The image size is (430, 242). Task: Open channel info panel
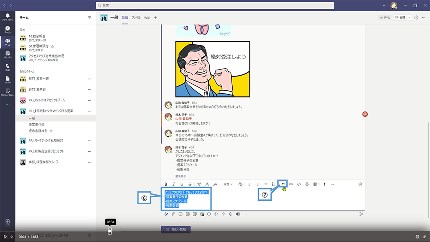click(416, 18)
